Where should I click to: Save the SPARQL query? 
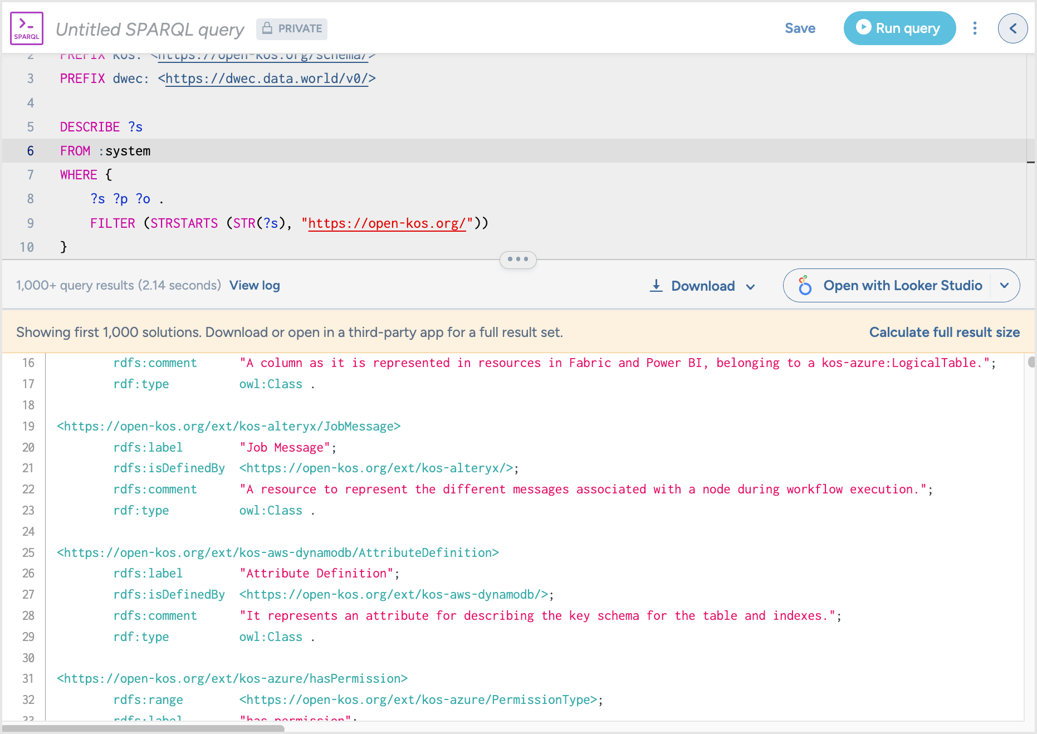coord(800,28)
